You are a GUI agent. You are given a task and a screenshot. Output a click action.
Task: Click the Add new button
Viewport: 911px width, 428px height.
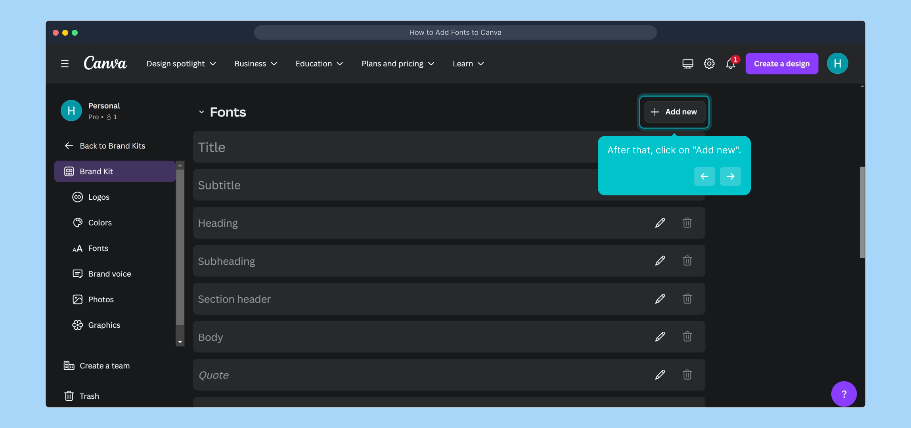click(x=674, y=112)
